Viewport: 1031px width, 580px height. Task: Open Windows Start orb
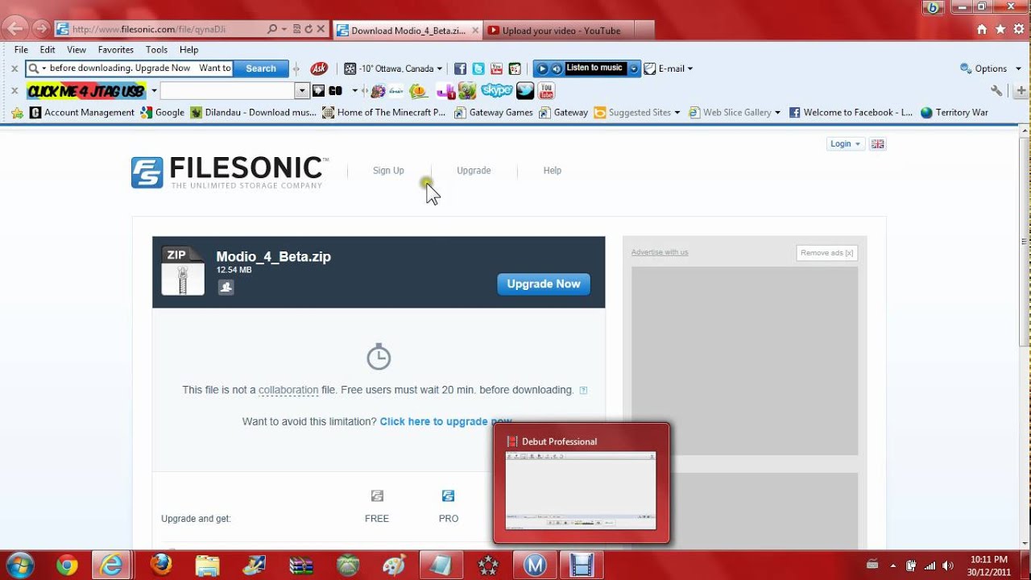click(x=19, y=565)
